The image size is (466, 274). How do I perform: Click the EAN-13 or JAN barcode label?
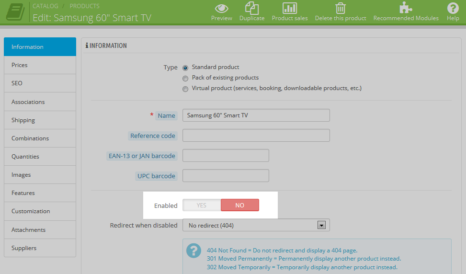pos(142,156)
